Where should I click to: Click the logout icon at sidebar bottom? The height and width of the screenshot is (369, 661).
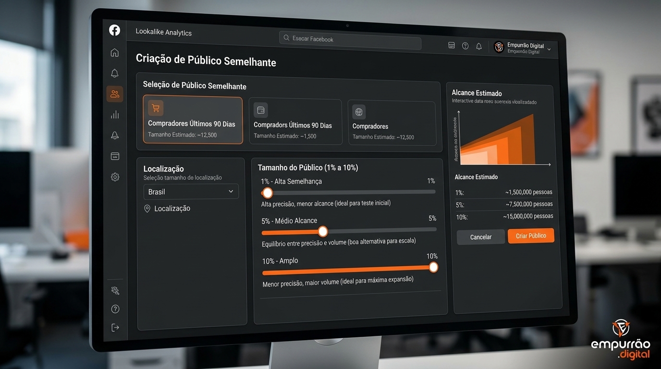click(115, 327)
